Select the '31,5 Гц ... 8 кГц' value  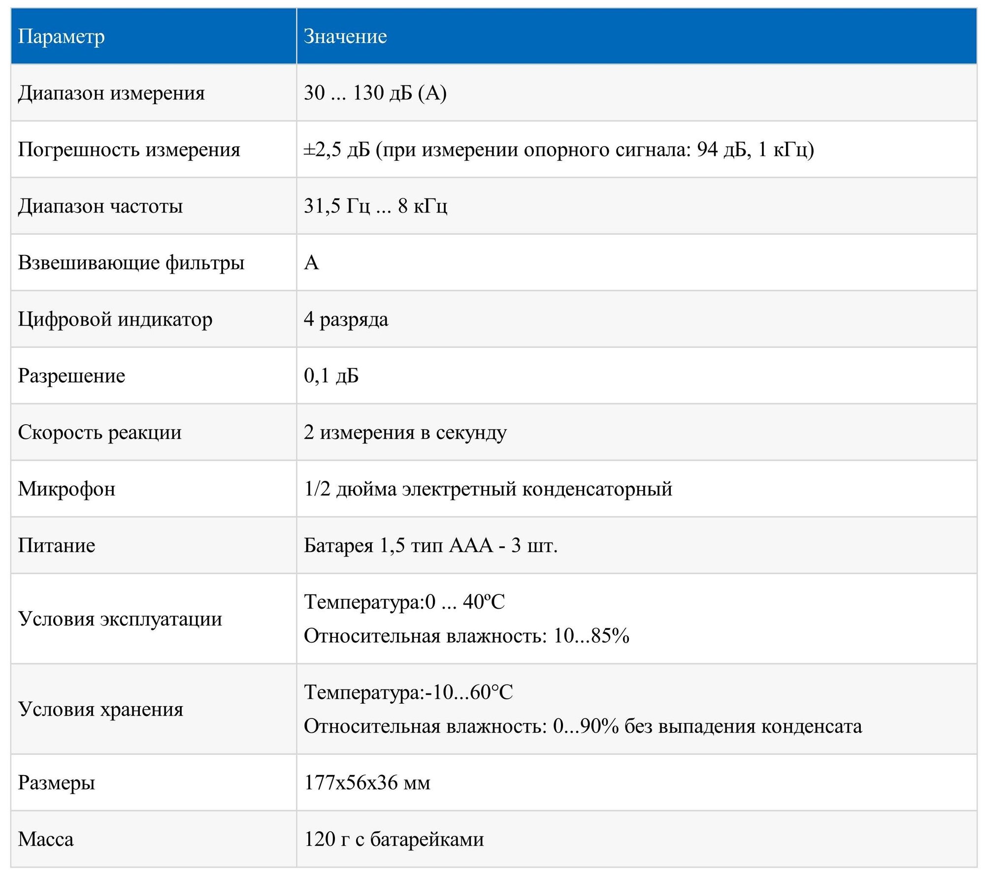(375, 206)
